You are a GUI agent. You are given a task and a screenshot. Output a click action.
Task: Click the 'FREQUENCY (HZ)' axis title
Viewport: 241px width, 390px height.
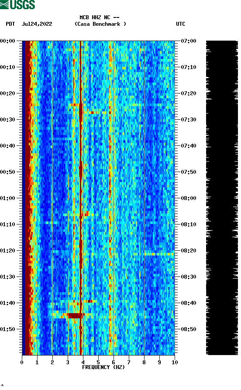pos(103,367)
